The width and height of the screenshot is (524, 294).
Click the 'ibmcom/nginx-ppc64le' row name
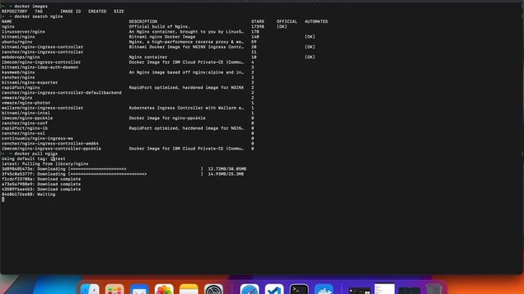point(27,118)
